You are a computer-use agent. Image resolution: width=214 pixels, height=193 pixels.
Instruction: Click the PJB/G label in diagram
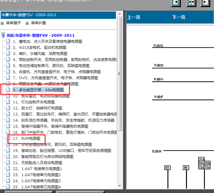tap(158, 46)
